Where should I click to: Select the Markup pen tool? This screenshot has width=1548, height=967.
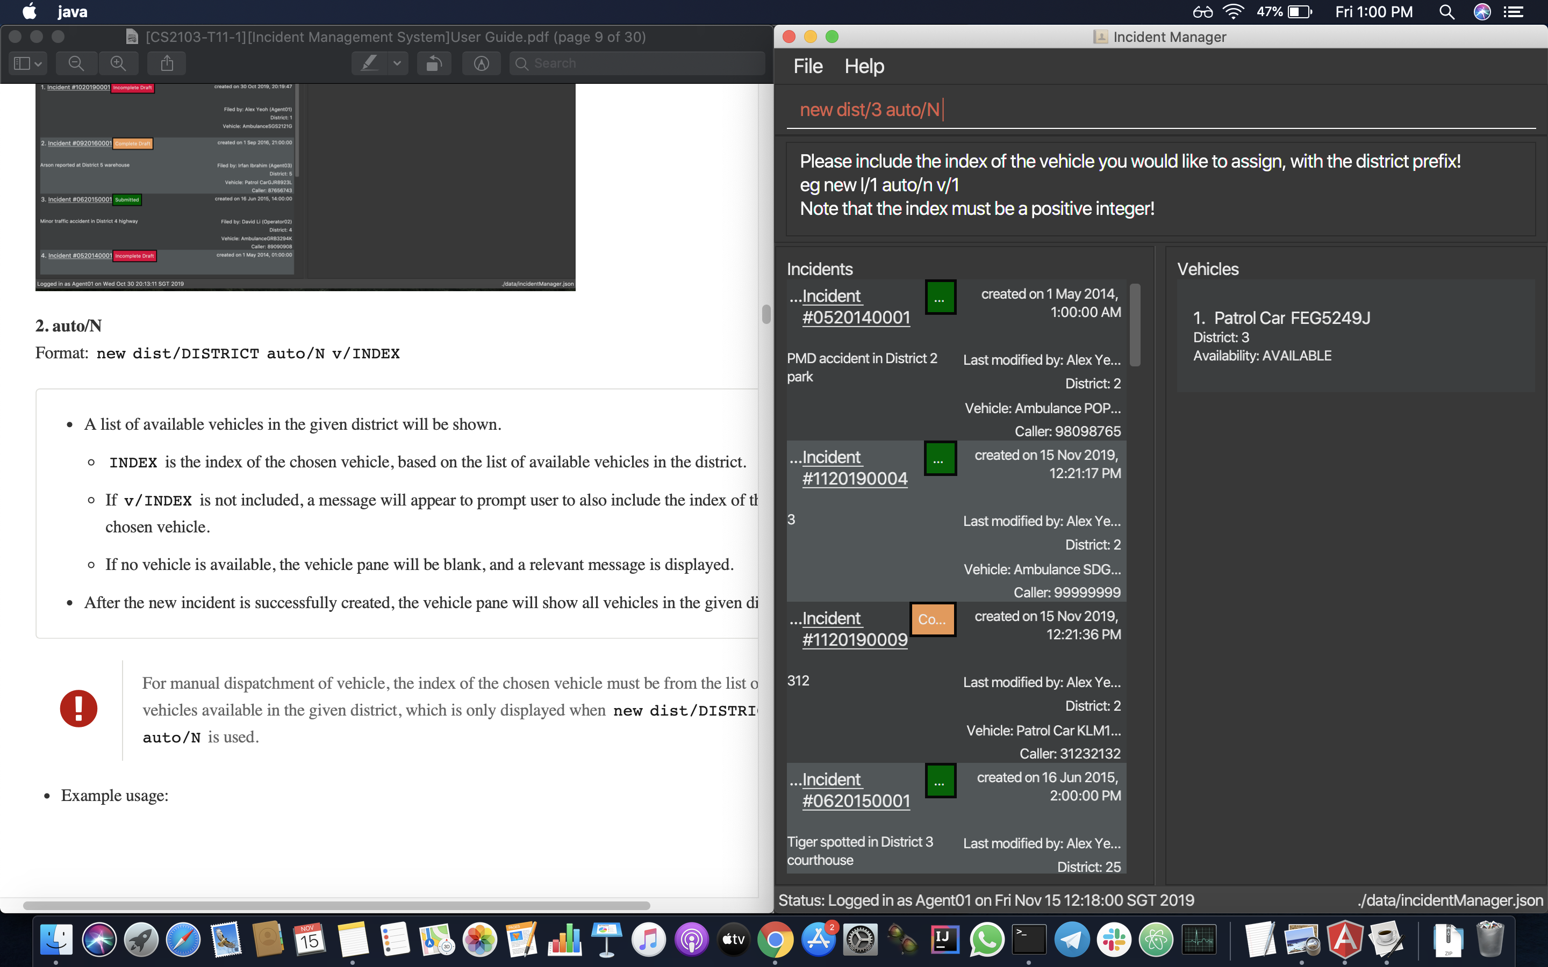tap(370, 63)
